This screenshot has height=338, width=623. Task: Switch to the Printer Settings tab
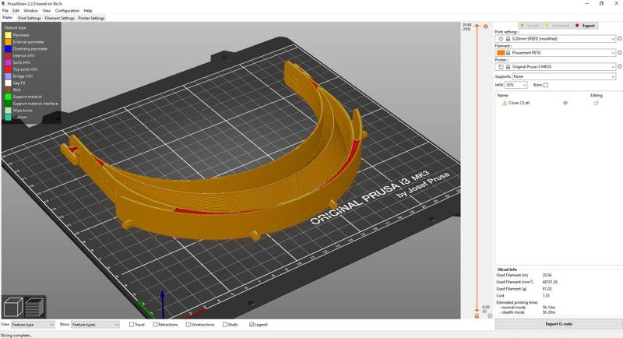click(91, 18)
